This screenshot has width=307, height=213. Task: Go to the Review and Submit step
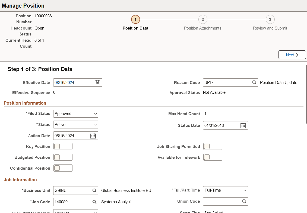pyautogui.click(x=270, y=19)
